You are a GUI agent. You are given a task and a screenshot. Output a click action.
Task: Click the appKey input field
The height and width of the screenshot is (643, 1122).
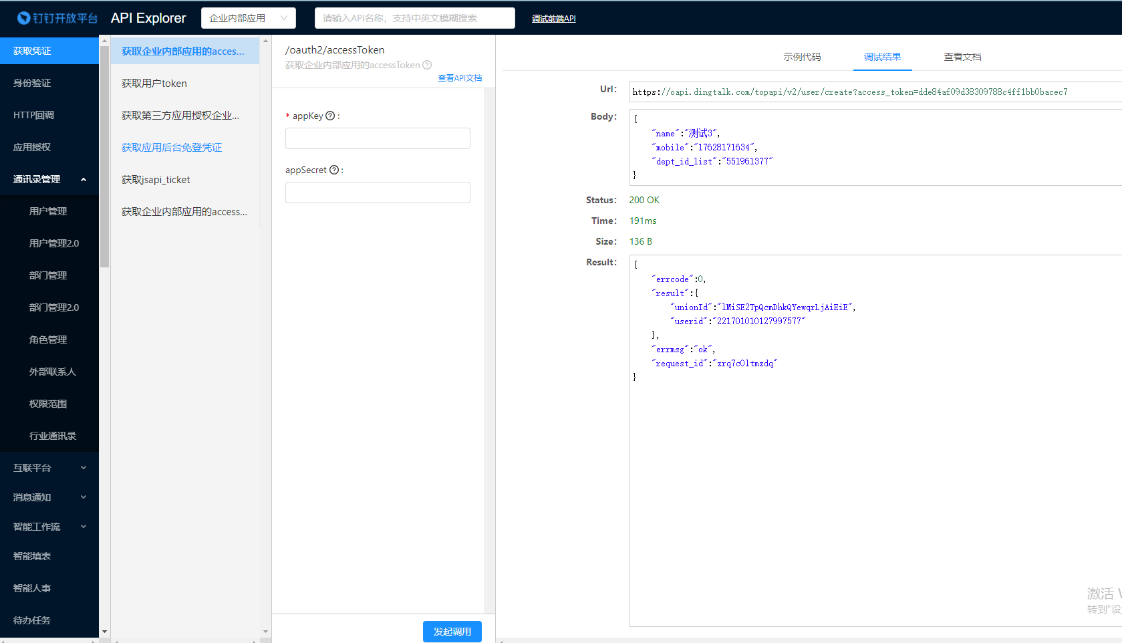click(378, 138)
